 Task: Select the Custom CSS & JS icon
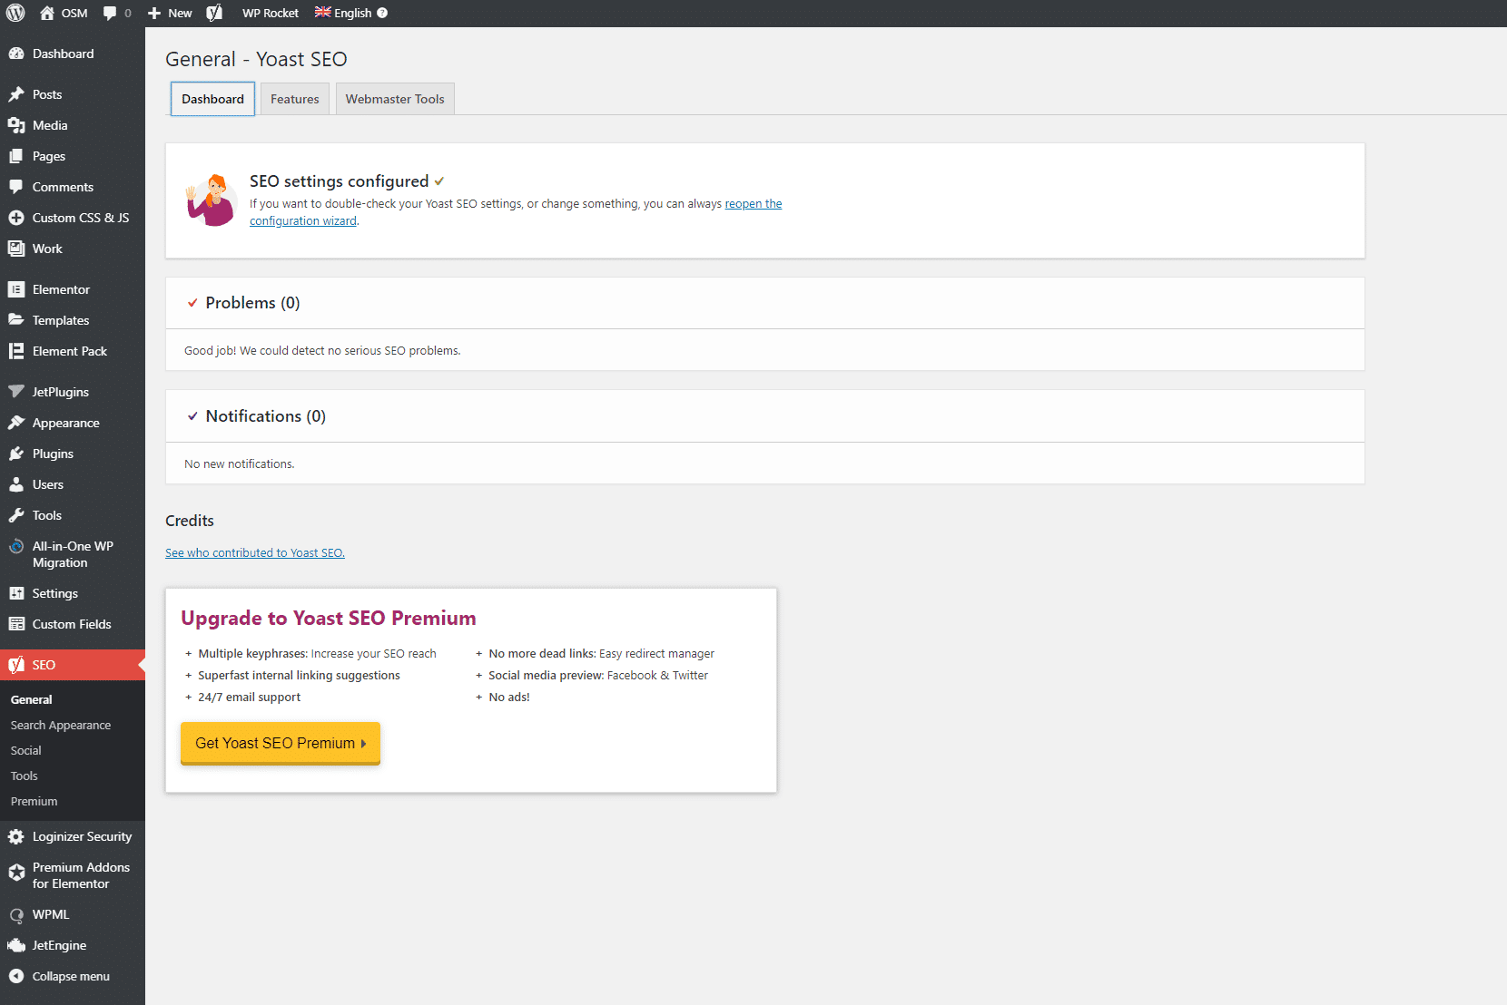coord(16,217)
